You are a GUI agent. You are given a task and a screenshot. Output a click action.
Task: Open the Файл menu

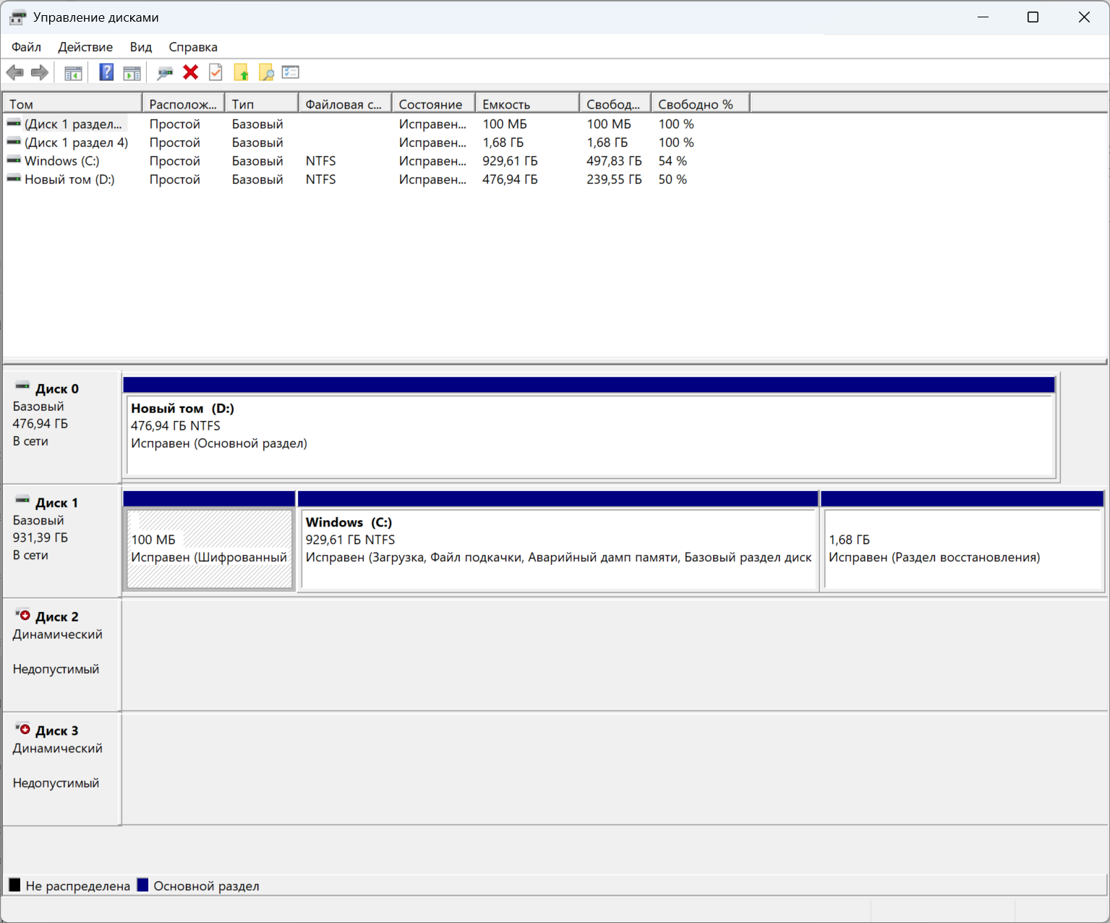coord(26,47)
